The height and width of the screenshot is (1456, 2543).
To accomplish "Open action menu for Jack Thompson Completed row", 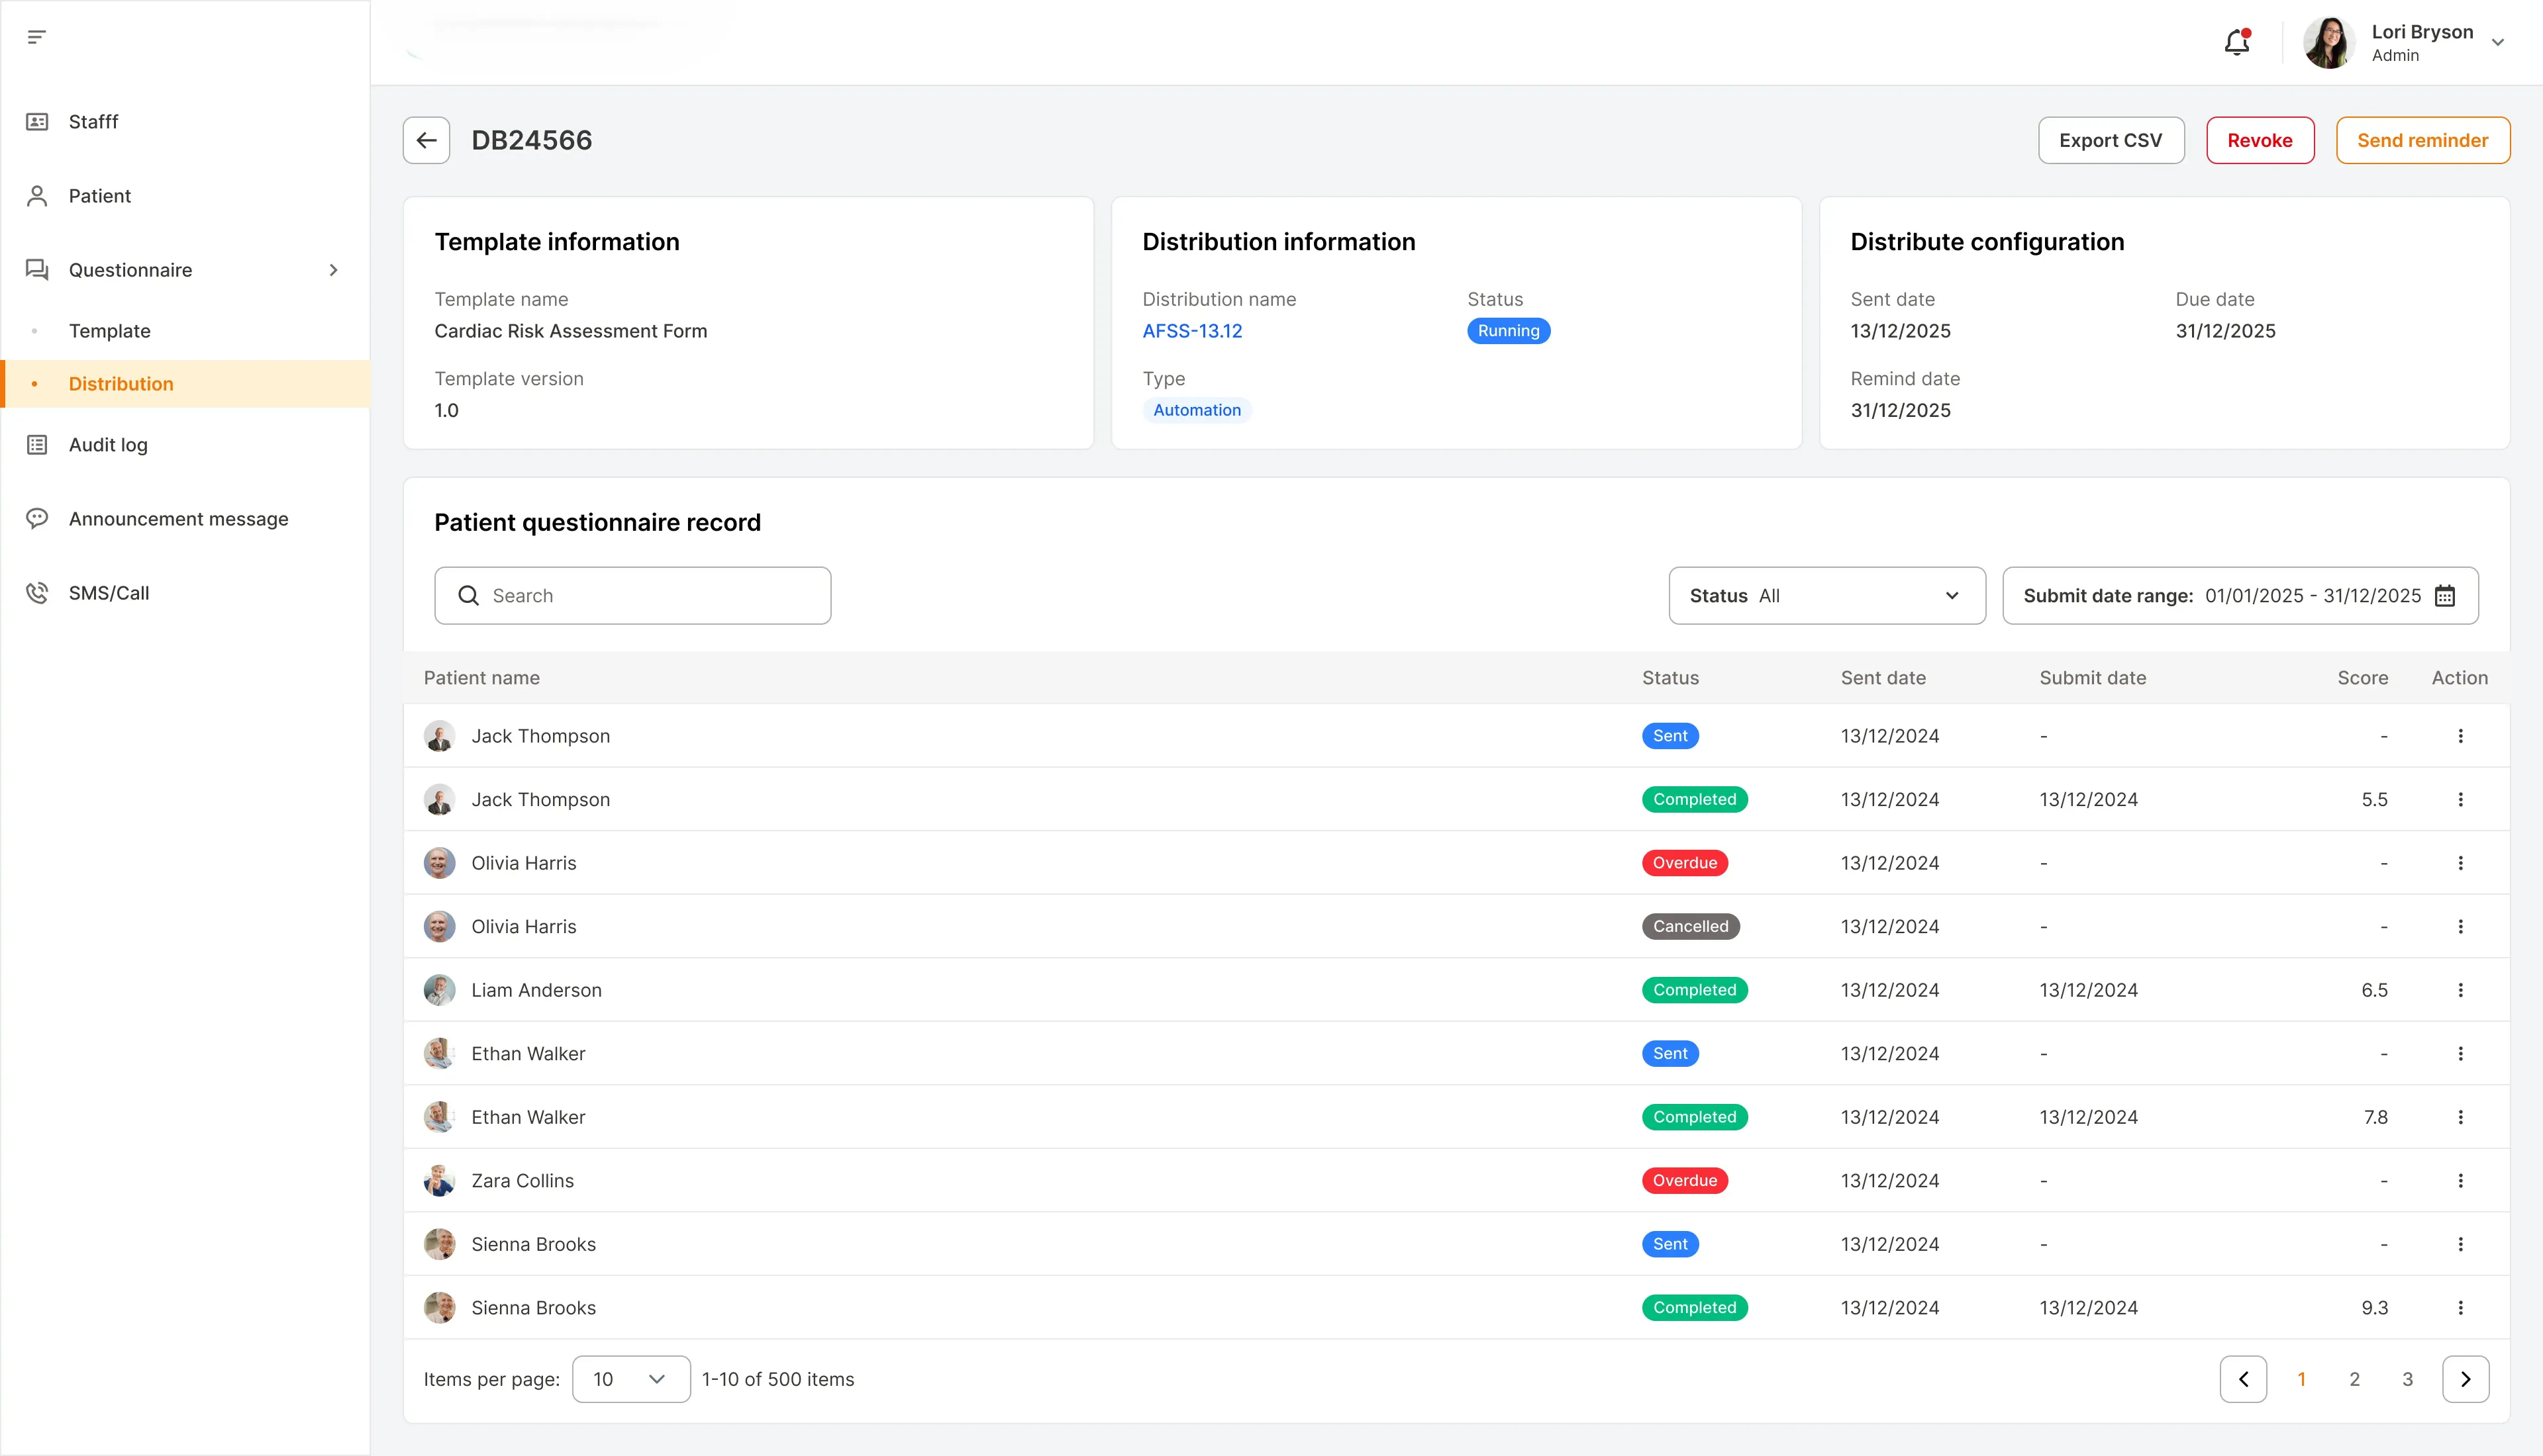I will (2460, 800).
